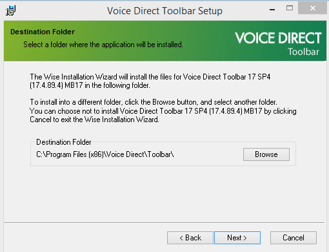Open the Browse folder dialog

click(x=266, y=154)
